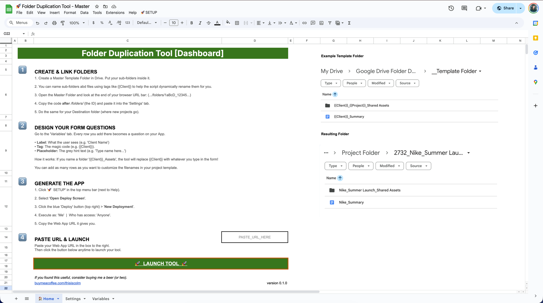543x303 pixels.
Task: Click the insert link icon
Action: 304,23
